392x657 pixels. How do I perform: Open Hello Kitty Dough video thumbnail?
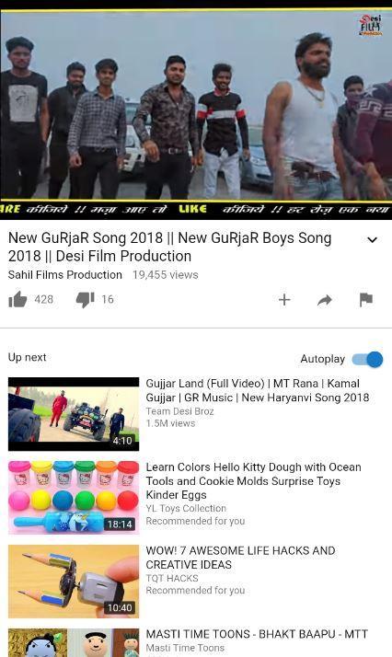[74, 498]
